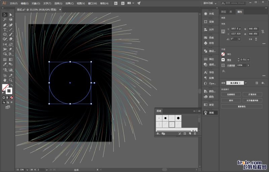Show more Transform options ellipsis
This screenshot has width=269, height=172.
(264, 44)
